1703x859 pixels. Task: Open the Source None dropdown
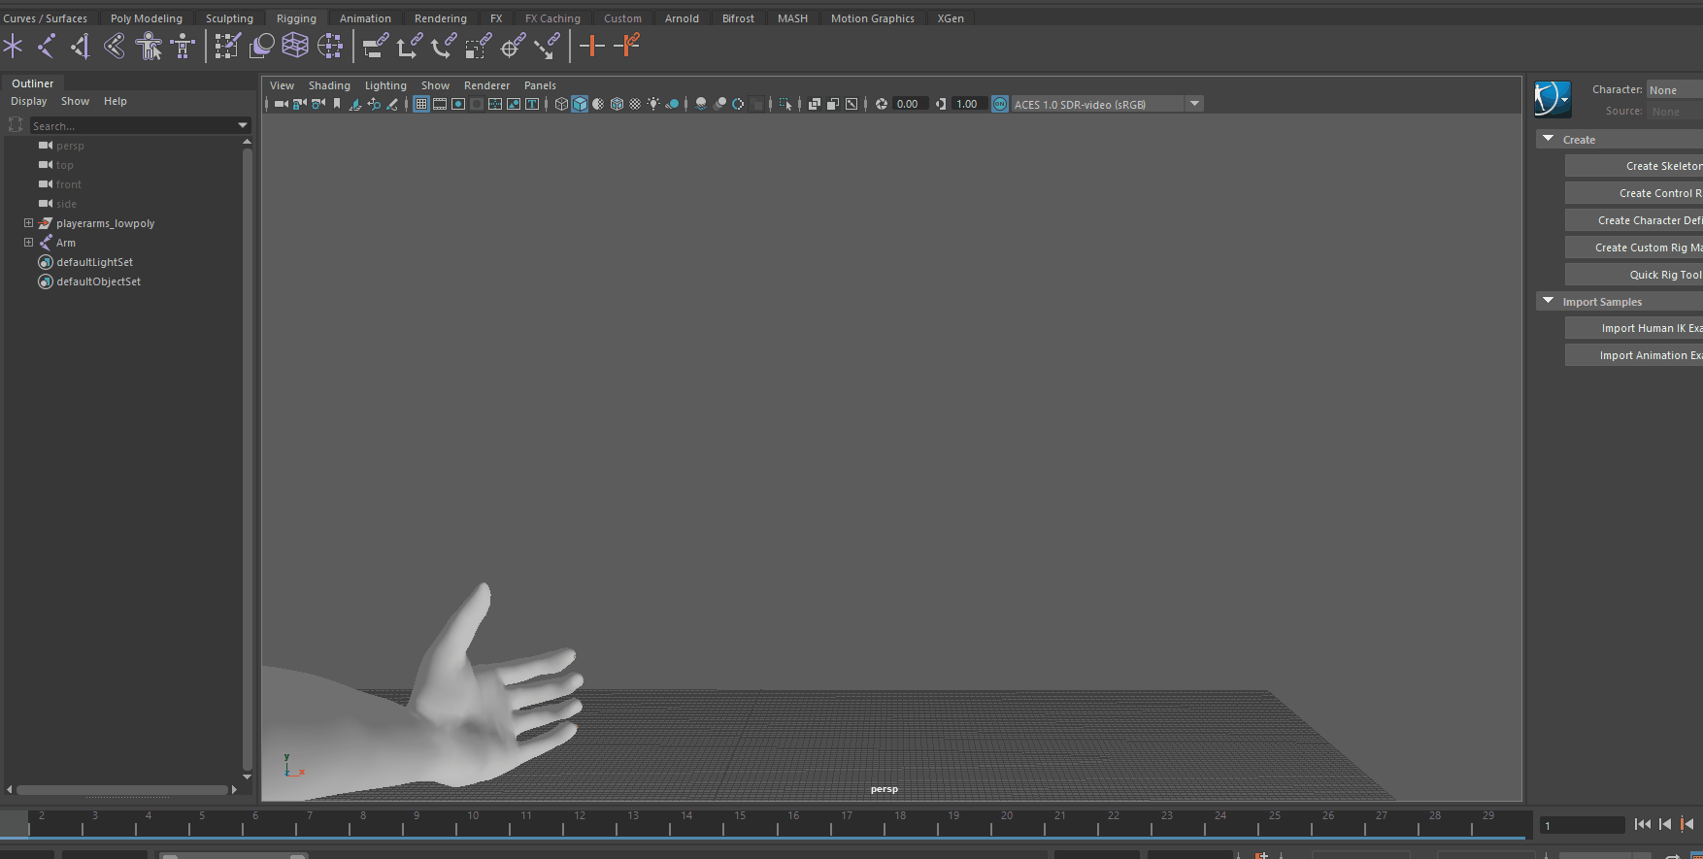(x=1674, y=111)
